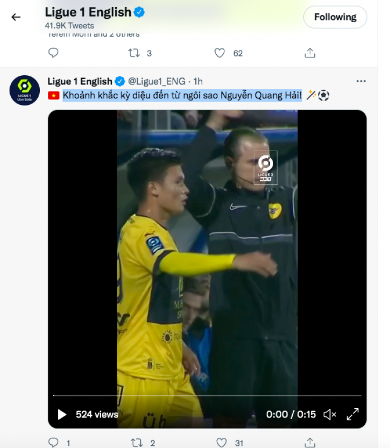Click the video progress bar
This screenshot has width=390, height=448.
click(x=207, y=396)
